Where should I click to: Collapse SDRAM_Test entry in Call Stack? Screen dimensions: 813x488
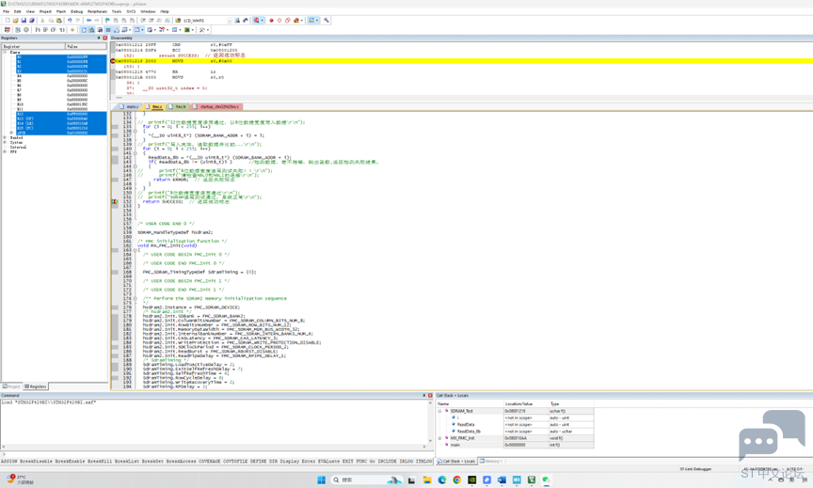pyautogui.click(x=439, y=411)
